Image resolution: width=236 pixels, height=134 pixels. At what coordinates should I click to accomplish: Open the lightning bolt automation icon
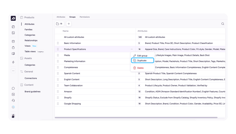click(x=13, y=62)
